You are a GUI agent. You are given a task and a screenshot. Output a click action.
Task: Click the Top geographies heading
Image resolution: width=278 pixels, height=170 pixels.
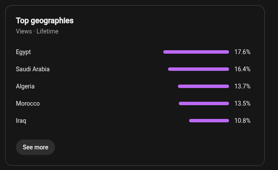(x=45, y=21)
